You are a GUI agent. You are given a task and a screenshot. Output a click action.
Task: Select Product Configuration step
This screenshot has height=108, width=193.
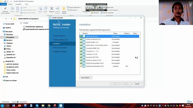point(60,48)
